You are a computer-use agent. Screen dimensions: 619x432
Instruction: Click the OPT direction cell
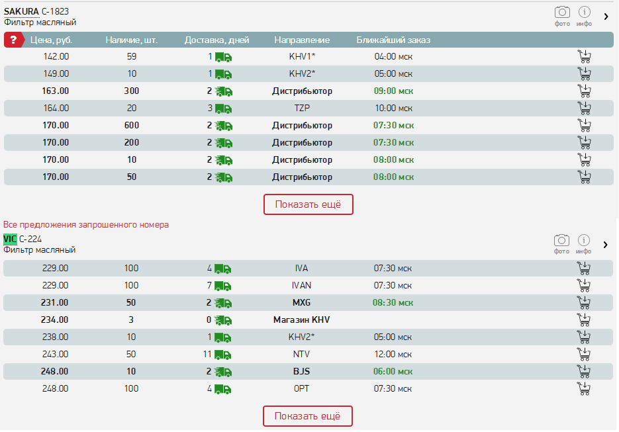[x=302, y=388]
